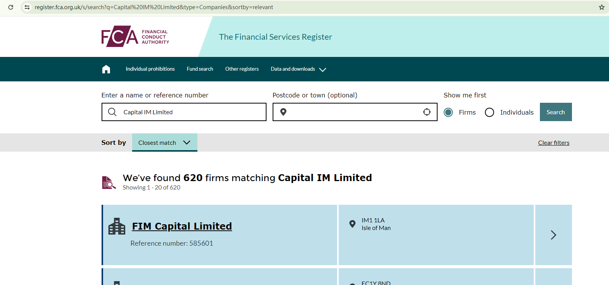Open Other registers menu item
This screenshot has height=285, width=609.
(x=242, y=69)
